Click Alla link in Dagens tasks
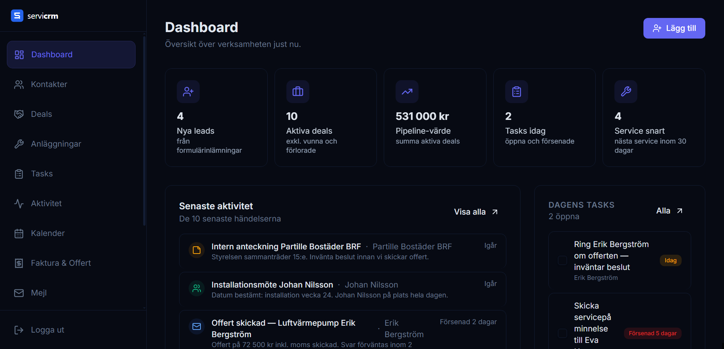The width and height of the screenshot is (724, 349). (x=669, y=211)
